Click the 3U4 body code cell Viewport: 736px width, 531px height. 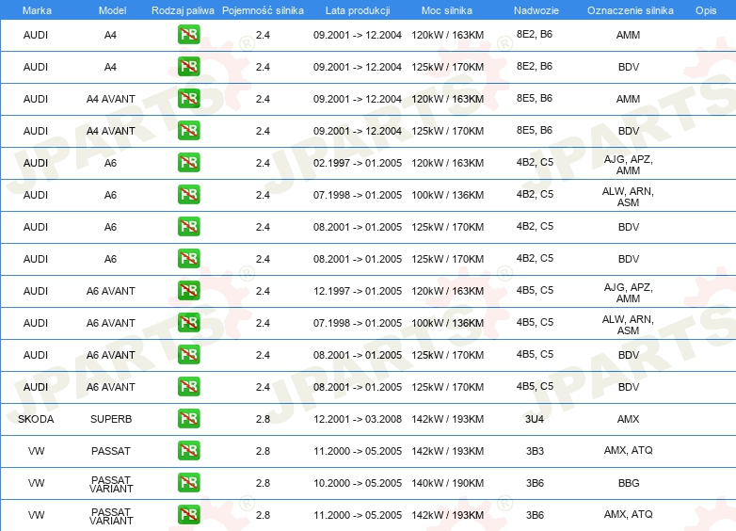pyautogui.click(x=535, y=419)
